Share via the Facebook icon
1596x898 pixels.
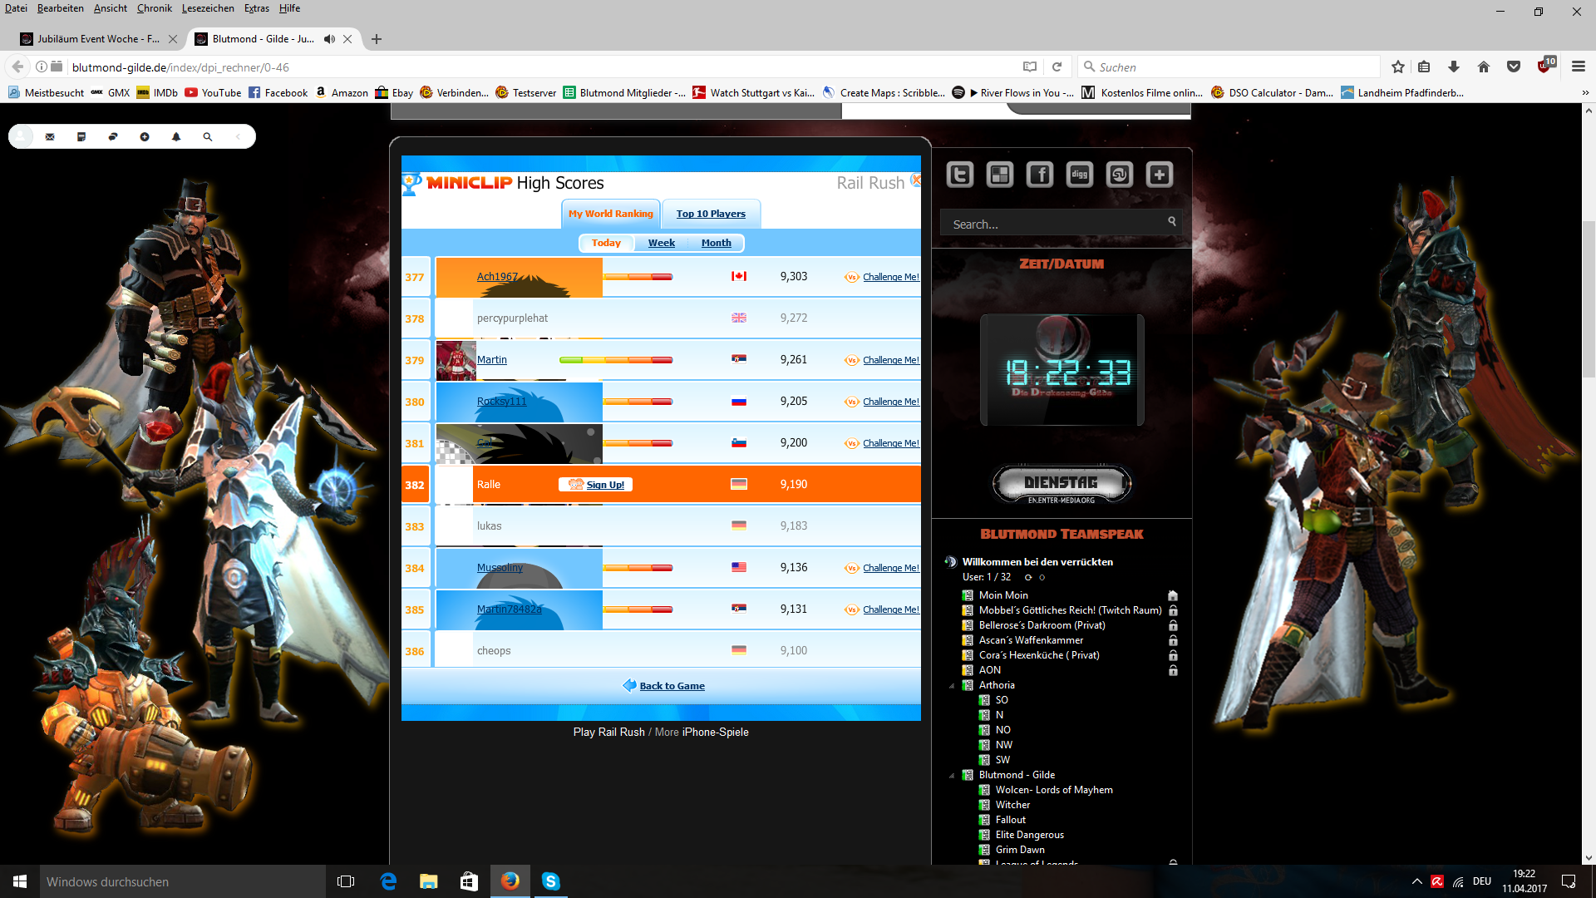click(1040, 175)
